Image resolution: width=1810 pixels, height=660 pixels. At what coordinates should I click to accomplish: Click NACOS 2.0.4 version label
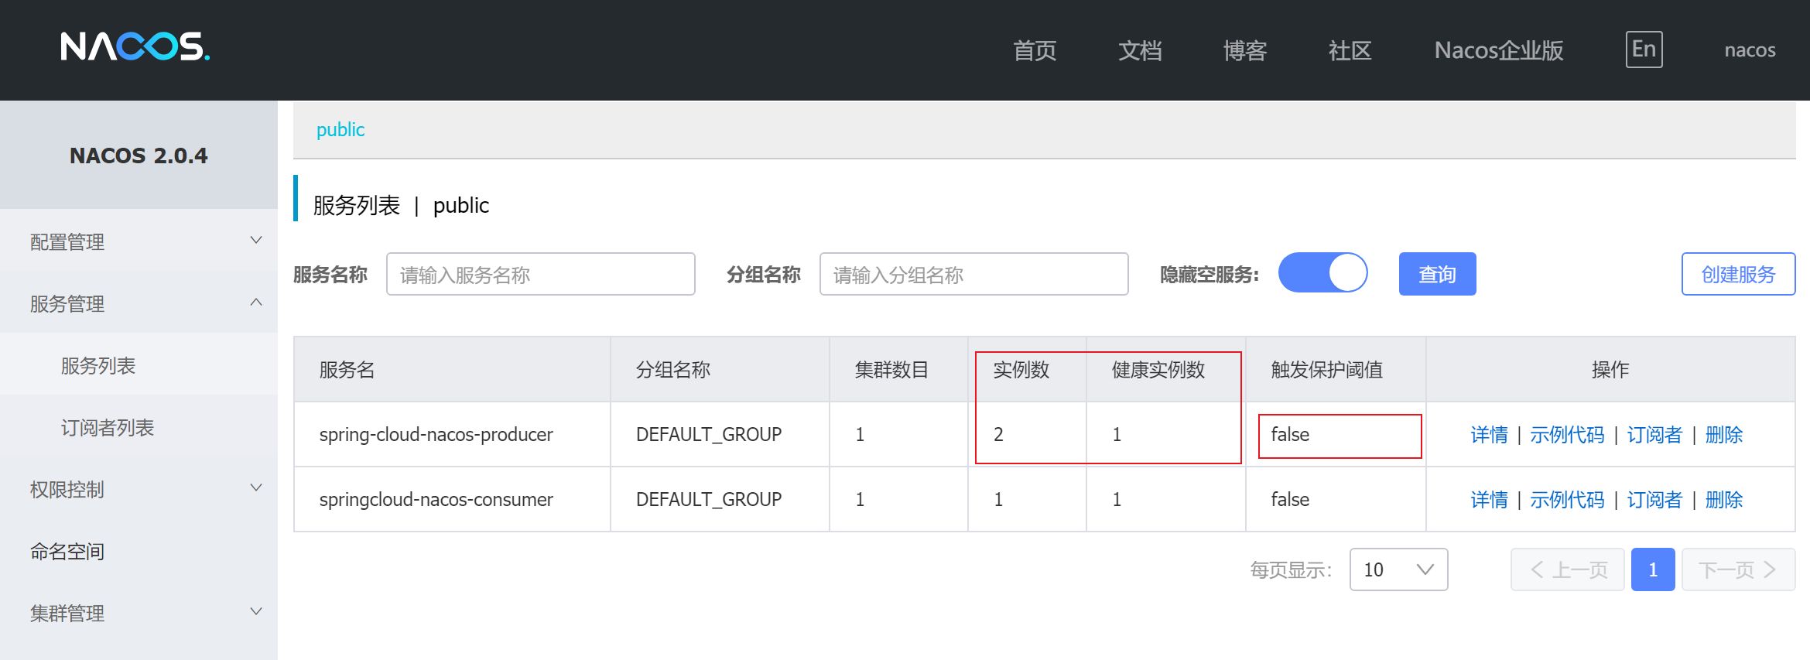click(139, 156)
